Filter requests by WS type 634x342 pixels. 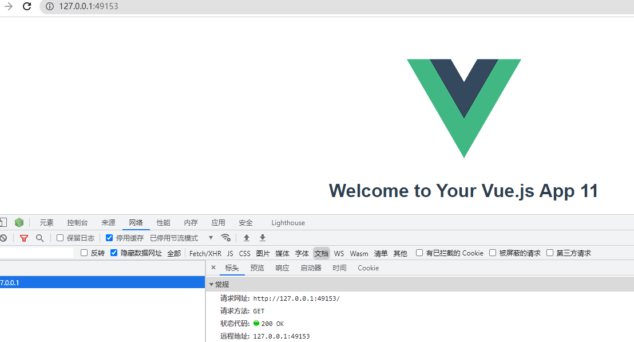click(x=339, y=253)
